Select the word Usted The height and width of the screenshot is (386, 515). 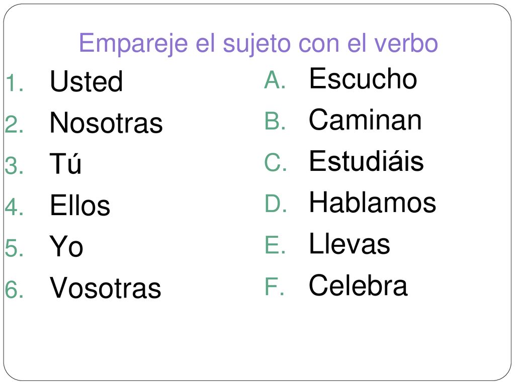coord(87,81)
